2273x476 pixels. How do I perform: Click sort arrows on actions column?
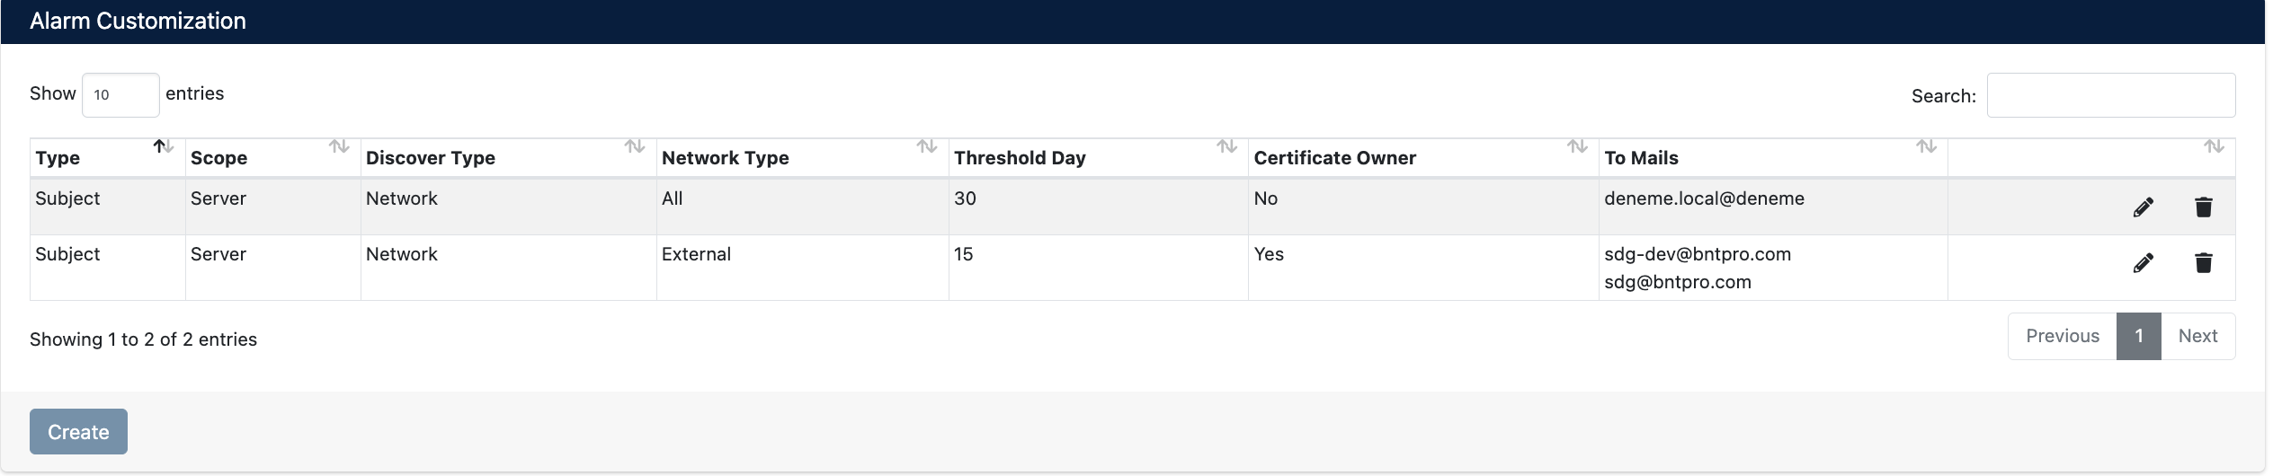click(x=2213, y=146)
